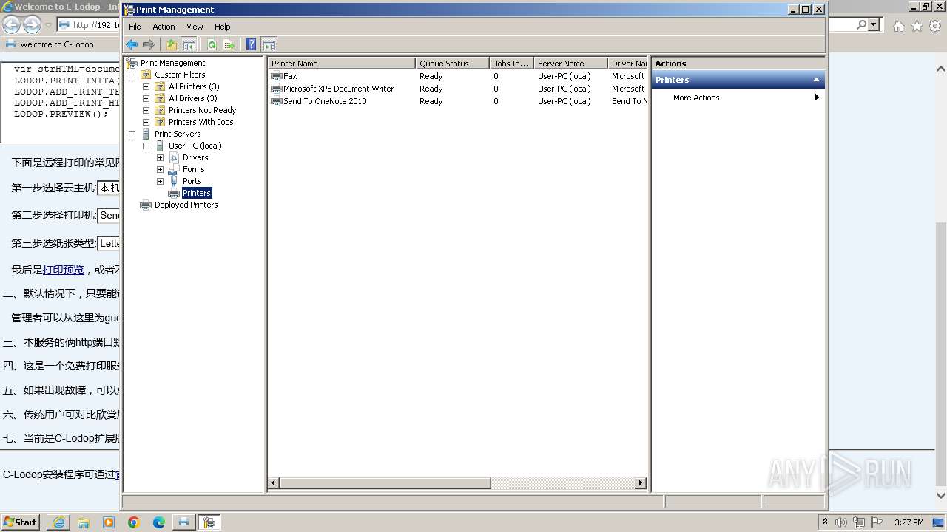Image resolution: width=947 pixels, height=532 pixels.
Task: Click the Start button
Action: coord(21,522)
